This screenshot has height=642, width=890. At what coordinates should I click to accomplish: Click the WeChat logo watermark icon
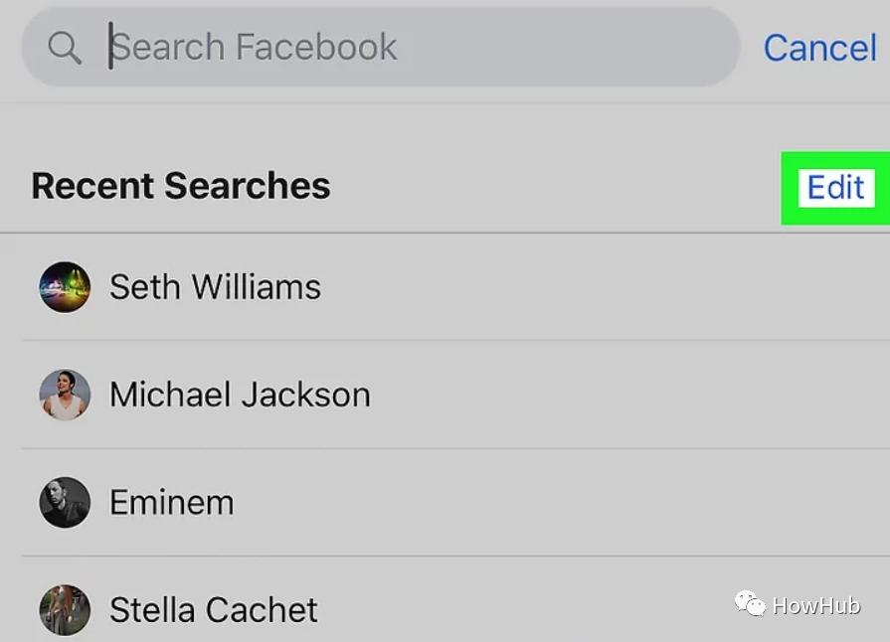click(750, 603)
